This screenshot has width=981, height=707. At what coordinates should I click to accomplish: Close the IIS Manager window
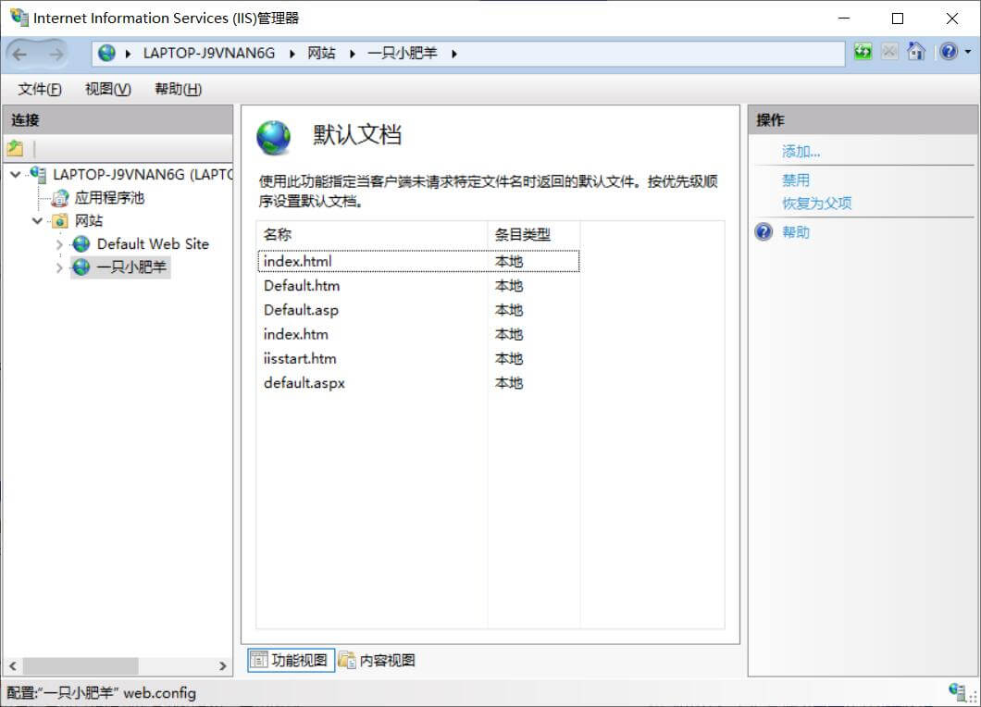tap(951, 19)
